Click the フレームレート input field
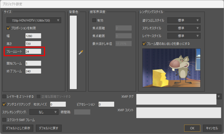 (33, 51)
